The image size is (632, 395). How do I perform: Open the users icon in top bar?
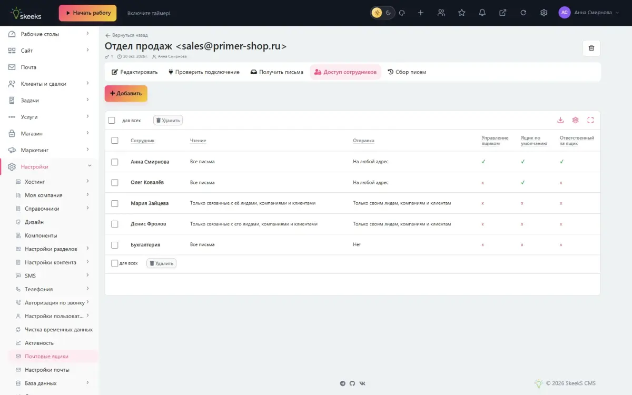click(441, 13)
